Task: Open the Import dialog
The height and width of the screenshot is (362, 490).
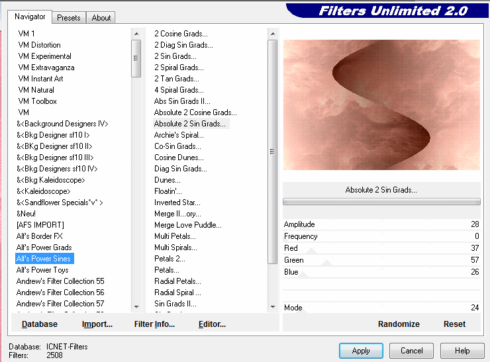Action: click(x=97, y=324)
